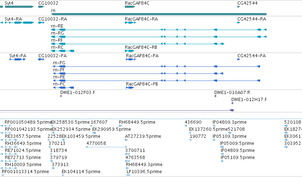Select the 190772 EST label

coord(198,136)
